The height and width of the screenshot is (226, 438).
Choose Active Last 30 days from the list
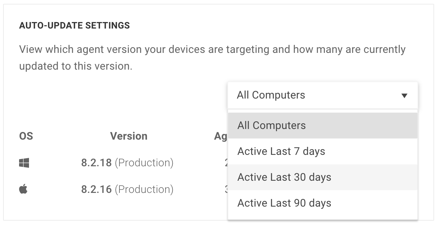click(284, 177)
